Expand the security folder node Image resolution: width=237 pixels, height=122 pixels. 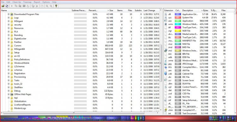click(x=9, y=25)
